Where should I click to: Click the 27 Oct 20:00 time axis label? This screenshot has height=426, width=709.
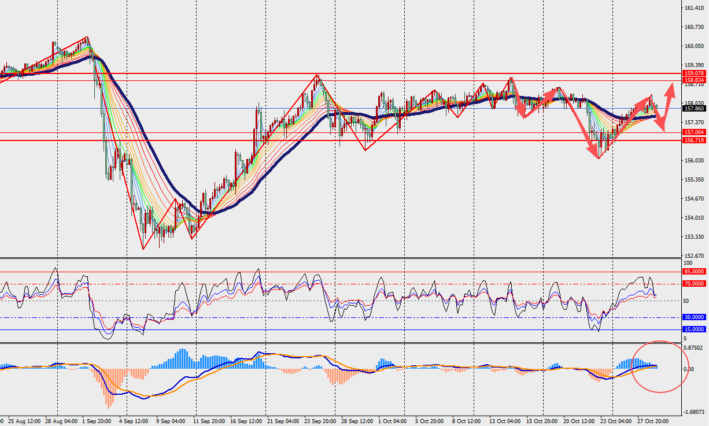653,421
